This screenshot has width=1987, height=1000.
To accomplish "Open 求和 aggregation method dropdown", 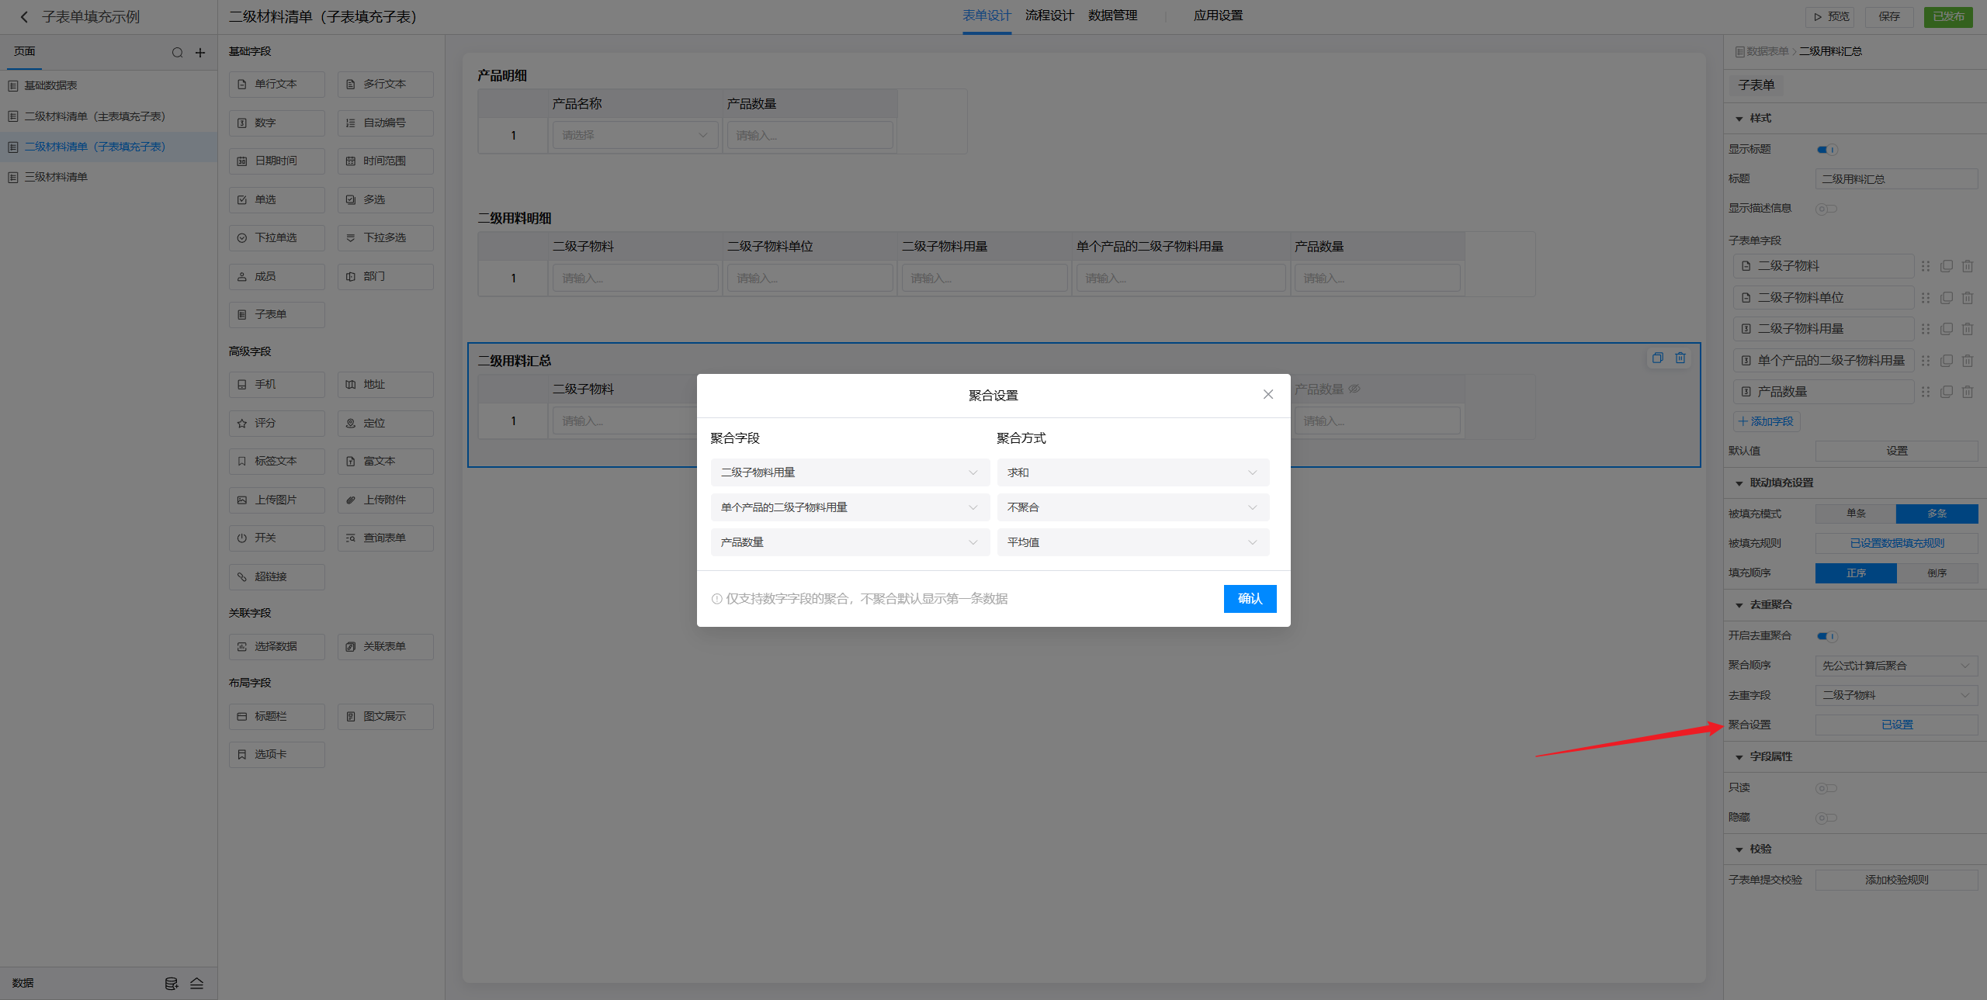I will click(1132, 472).
